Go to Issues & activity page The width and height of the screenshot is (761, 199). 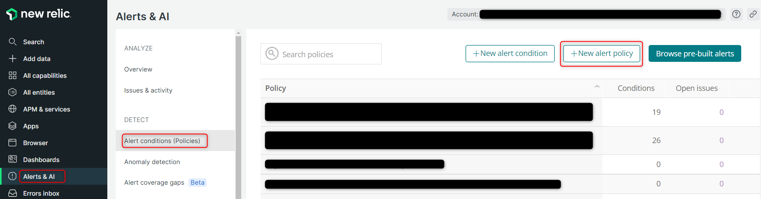148,90
